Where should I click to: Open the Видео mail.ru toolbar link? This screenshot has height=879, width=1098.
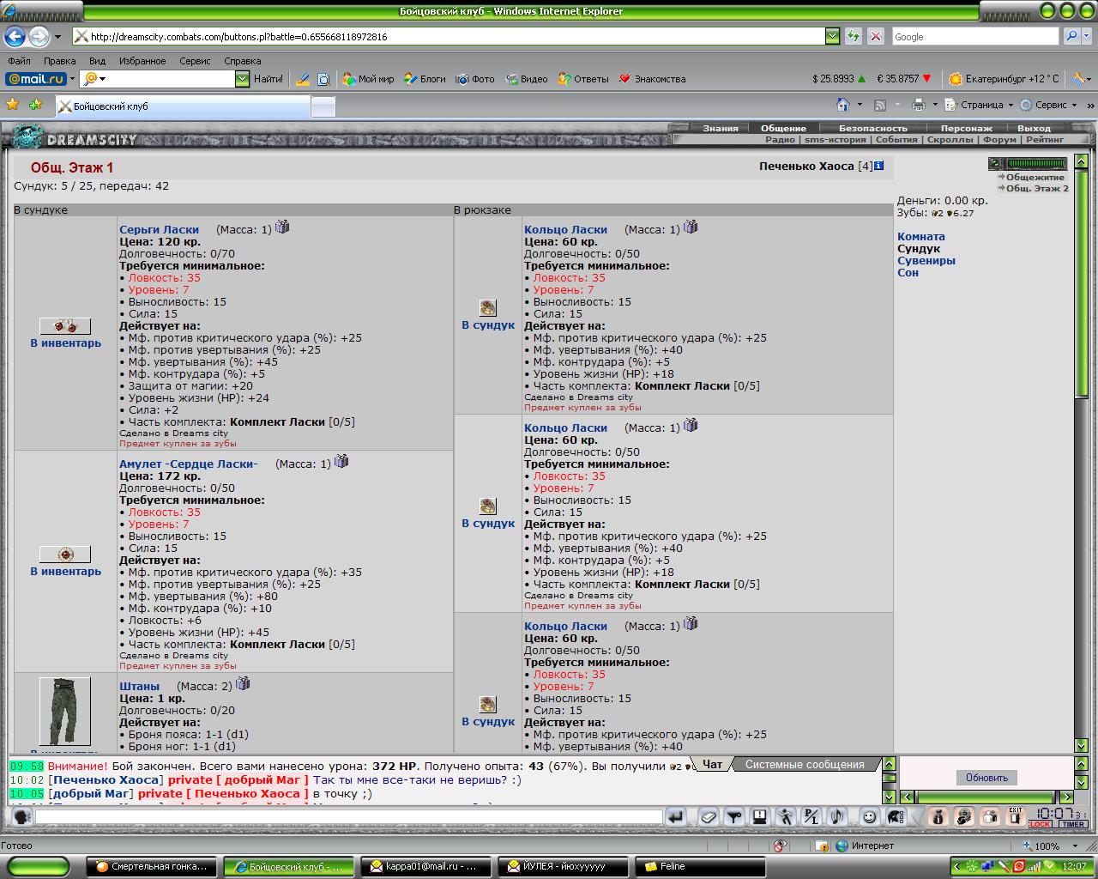click(x=526, y=79)
